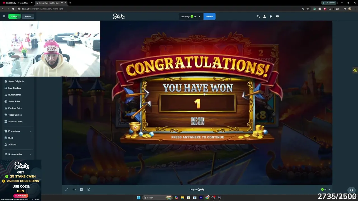Screen dimensions: 358x201
Task: Pop out the game window
Action: [89, 189]
